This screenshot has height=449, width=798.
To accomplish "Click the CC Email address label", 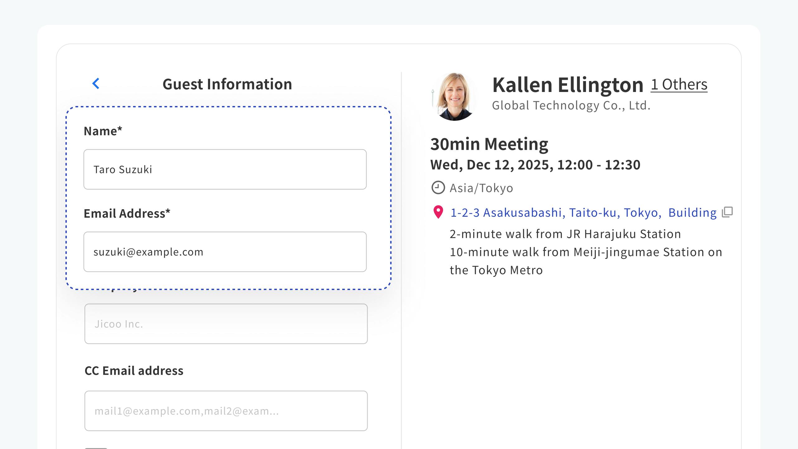I will point(134,371).
